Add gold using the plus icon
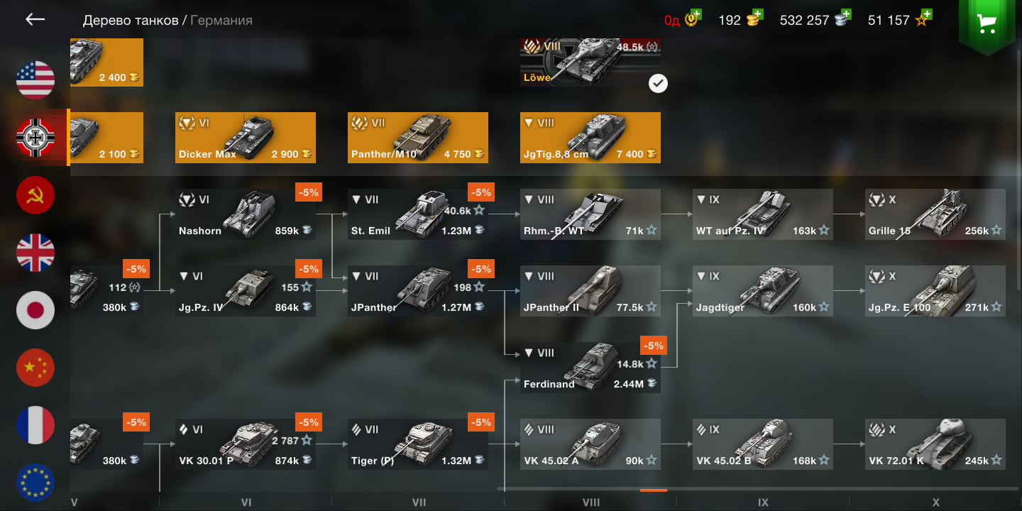 (x=758, y=13)
